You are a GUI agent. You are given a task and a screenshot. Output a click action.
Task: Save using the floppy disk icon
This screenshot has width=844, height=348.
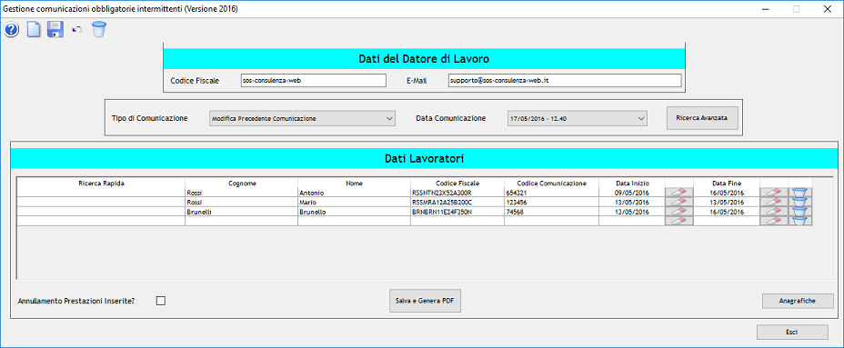click(x=55, y=30)
